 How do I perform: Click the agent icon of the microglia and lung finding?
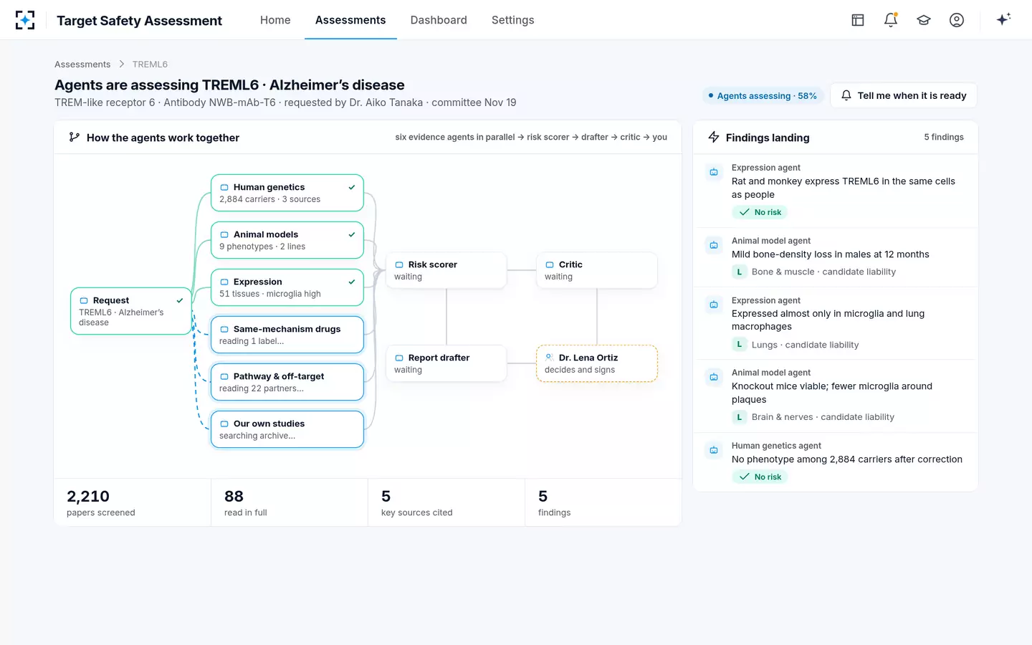(x=714, y=305)
